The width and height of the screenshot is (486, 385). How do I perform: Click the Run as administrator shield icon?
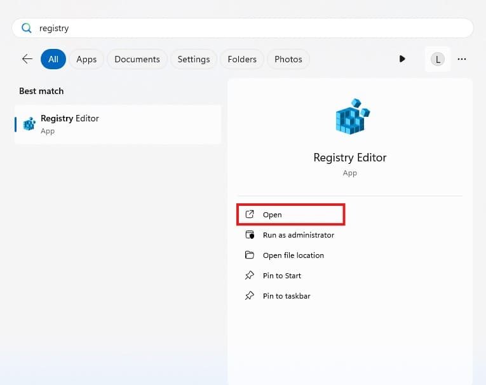(250, 234)
